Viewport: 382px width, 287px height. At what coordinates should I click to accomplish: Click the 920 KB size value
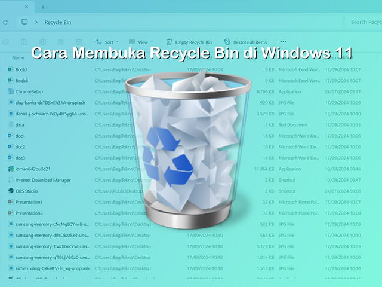click(x=267, y=103)
